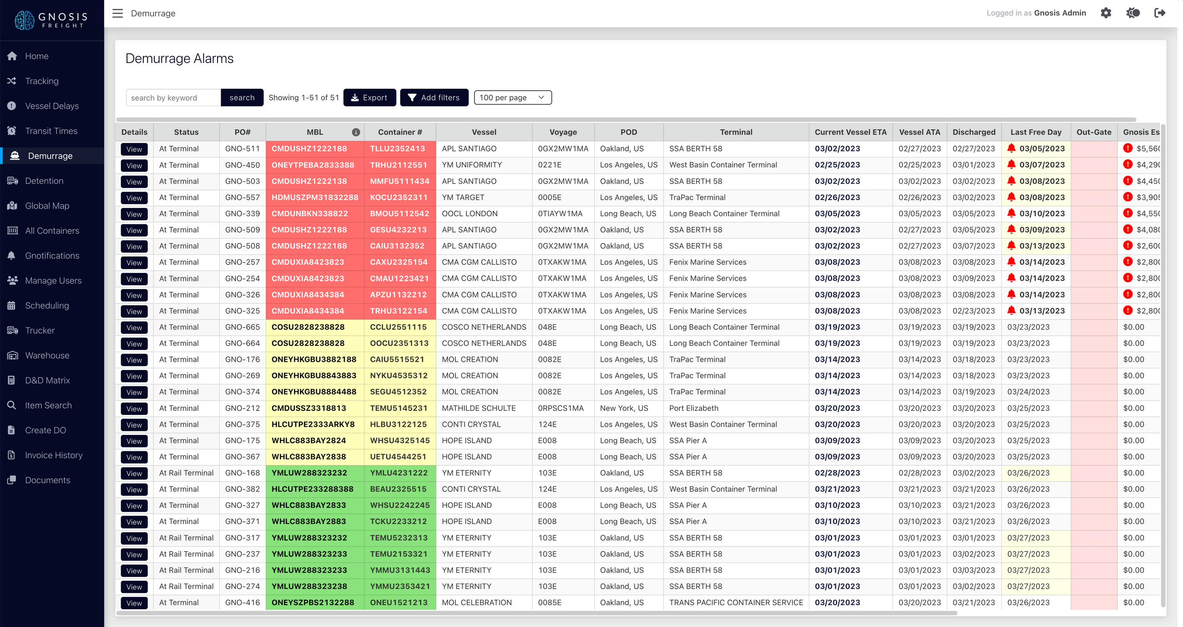Open the Add filters panel
1183x627 pixels.
coord(434,97)
